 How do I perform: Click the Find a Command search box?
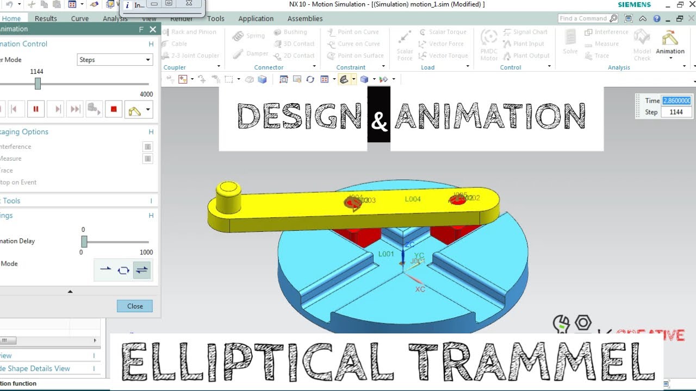click(588, 18)
